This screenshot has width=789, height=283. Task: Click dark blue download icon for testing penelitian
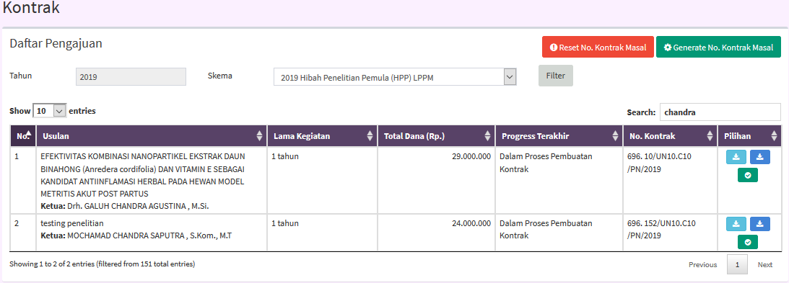(x=760, y=224)
